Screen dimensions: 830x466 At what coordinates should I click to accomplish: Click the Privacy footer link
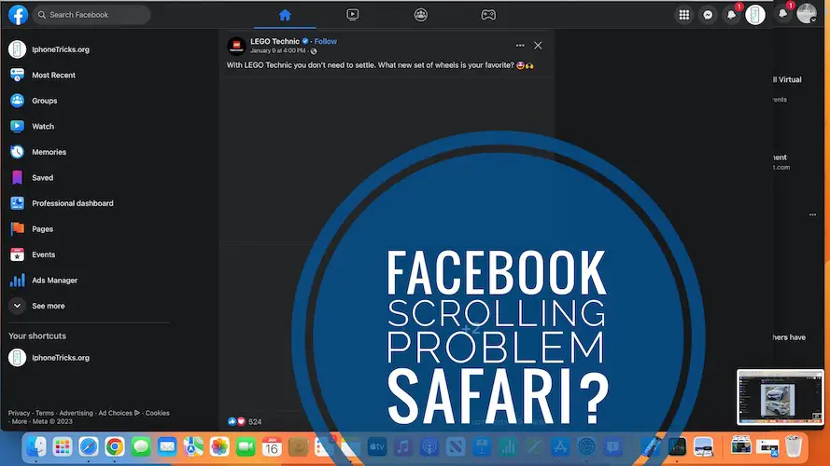tap(19, 413)
